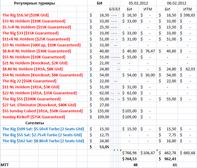Click the bold $962,43 cell

click(167, 159)
